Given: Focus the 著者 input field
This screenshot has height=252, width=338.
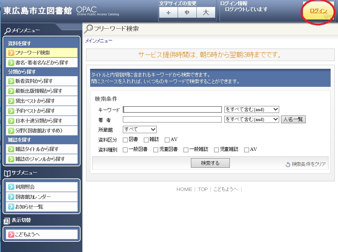Looking at the screenshot, I should click(x=172, y=120).
